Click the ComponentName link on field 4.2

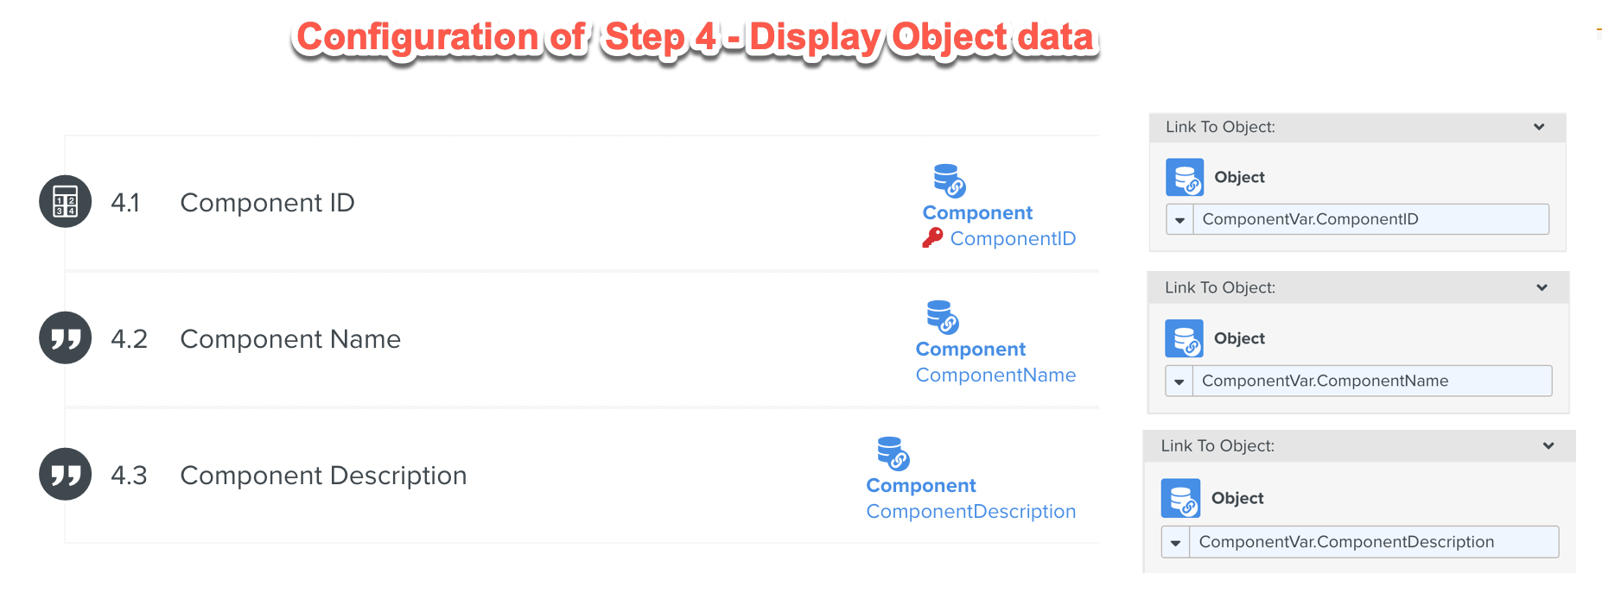click(x=995, y=375)
